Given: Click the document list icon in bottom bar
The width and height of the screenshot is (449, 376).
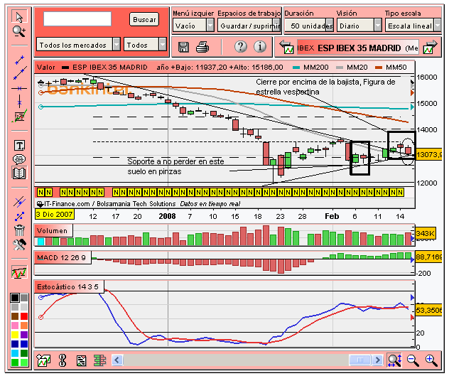Looking at the screenshot, I should 81,360.
